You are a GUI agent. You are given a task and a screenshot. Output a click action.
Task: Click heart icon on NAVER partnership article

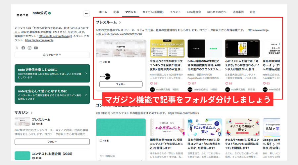pos(189,83)
